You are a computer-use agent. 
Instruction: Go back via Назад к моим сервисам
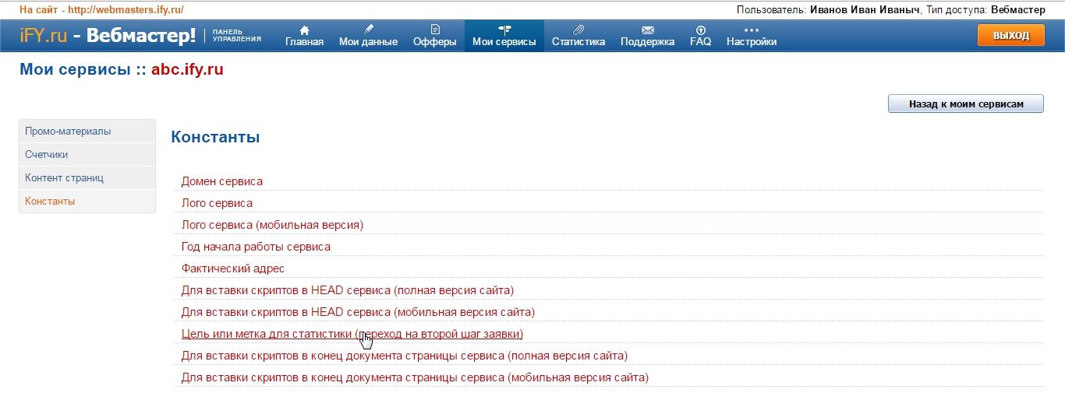pyautogui.click(x=965, y=103)
